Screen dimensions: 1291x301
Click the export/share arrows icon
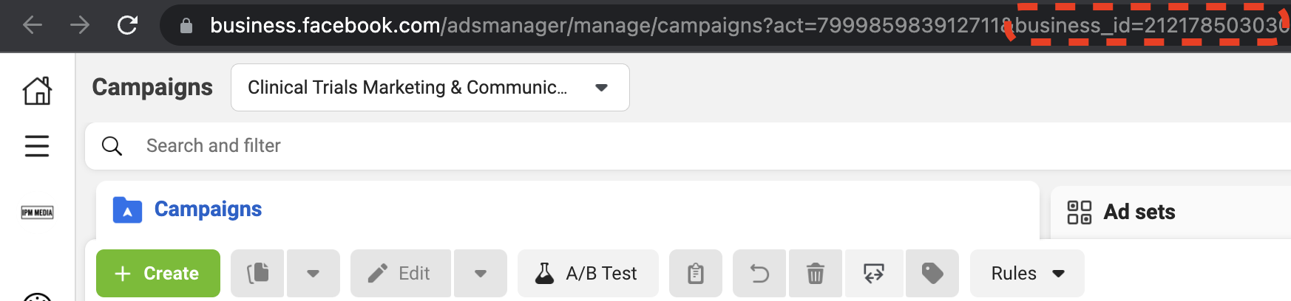pos(874,273)
